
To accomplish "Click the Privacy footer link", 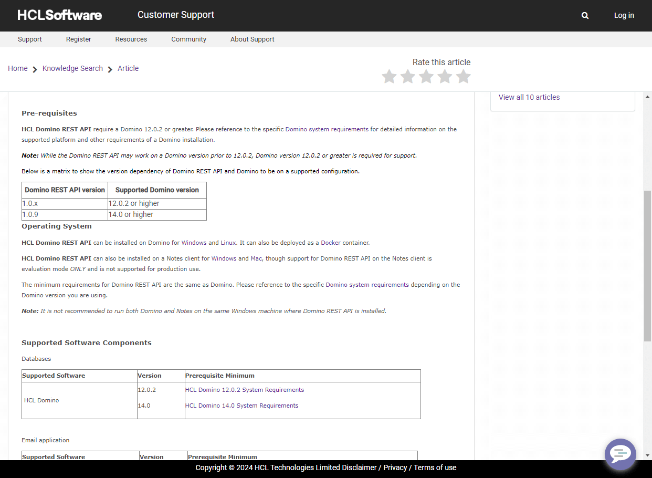I will pos(395,467).
